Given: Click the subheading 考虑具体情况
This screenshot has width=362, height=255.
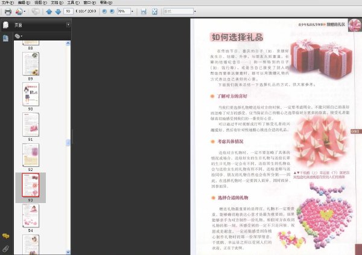Looking at the screenshot, I should coord(230,141).
